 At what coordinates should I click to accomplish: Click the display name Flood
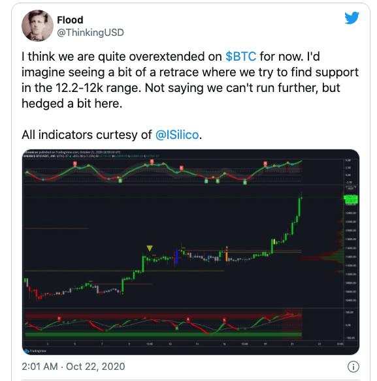70,20
